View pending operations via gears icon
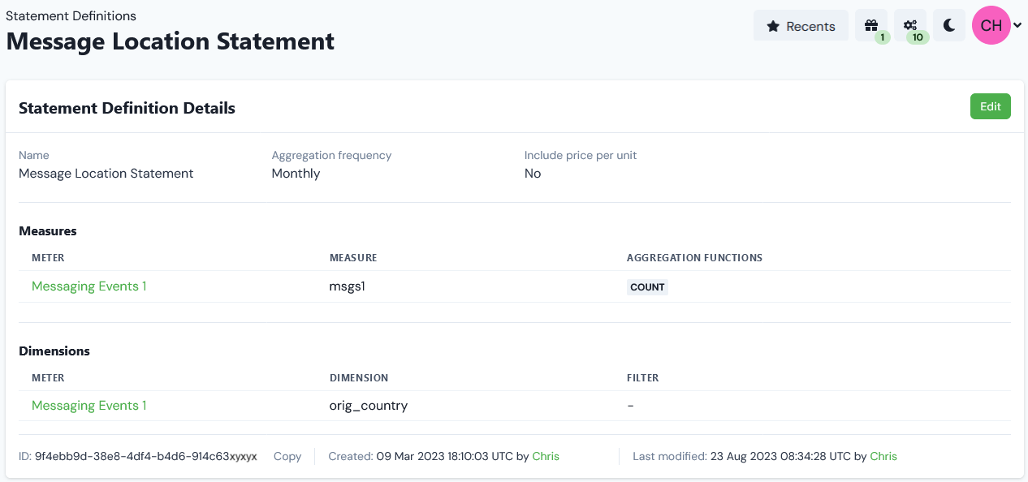This screenshot has width=1028, height=482. (x=909, y=23)
